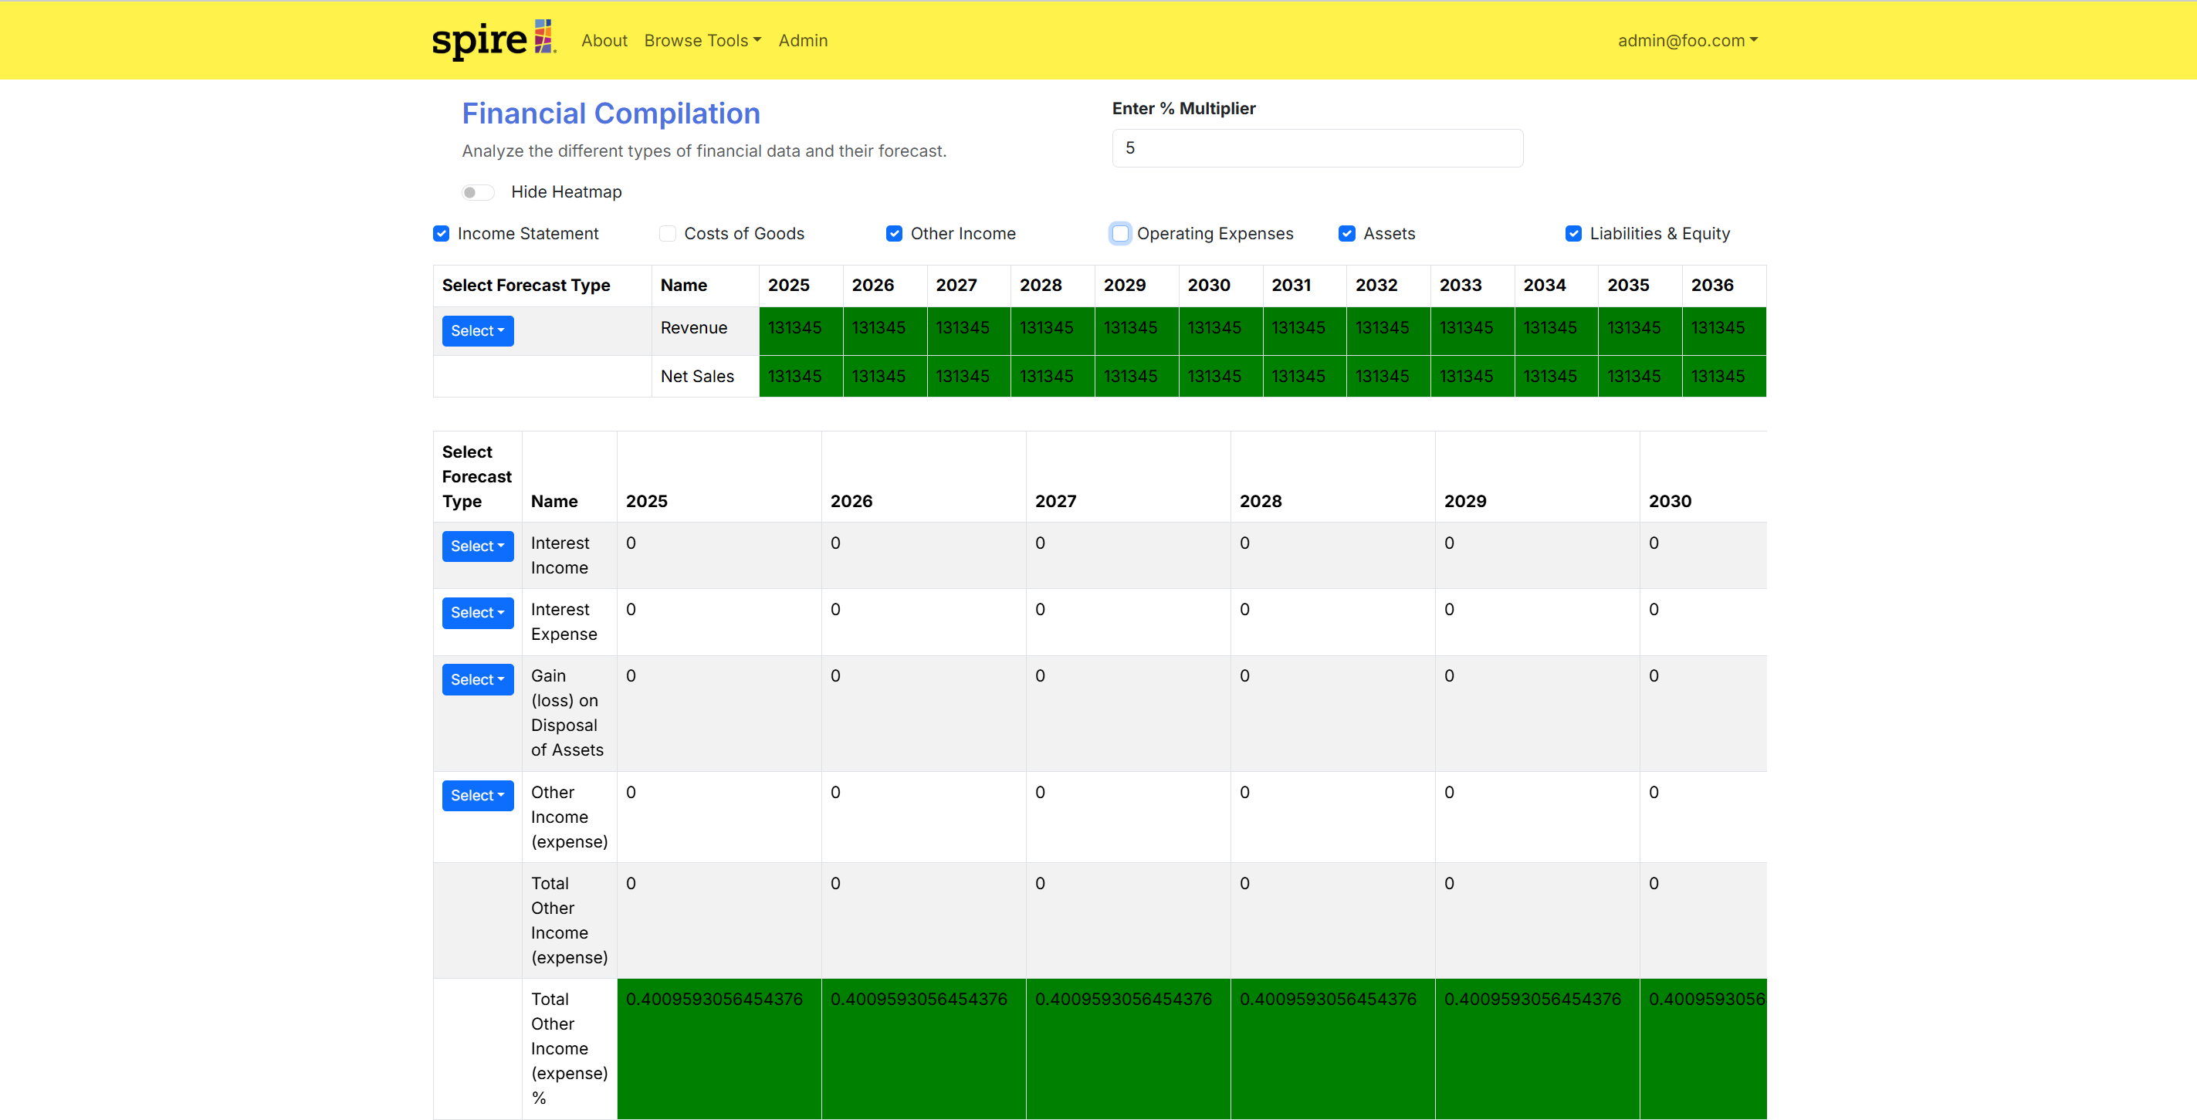Screen dimensions: 2197x1120
Task: Uncheck the Income Statement checkbox
Action: [441, 234]
